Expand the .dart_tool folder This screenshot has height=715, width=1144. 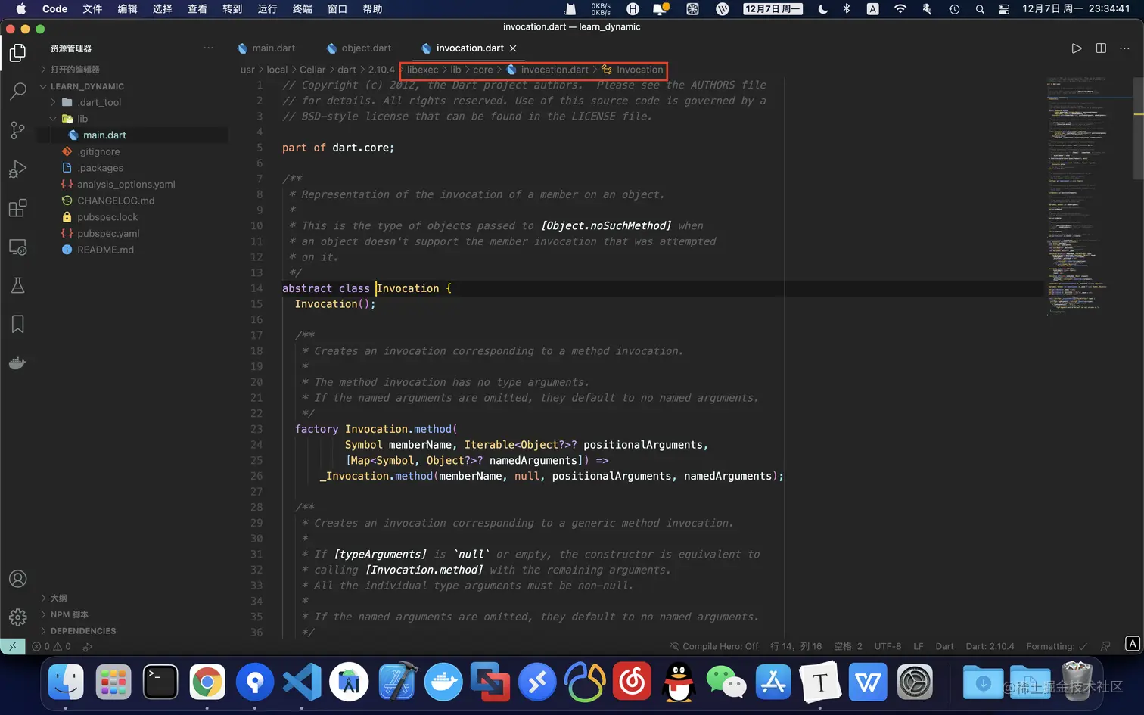coord(99,102)
